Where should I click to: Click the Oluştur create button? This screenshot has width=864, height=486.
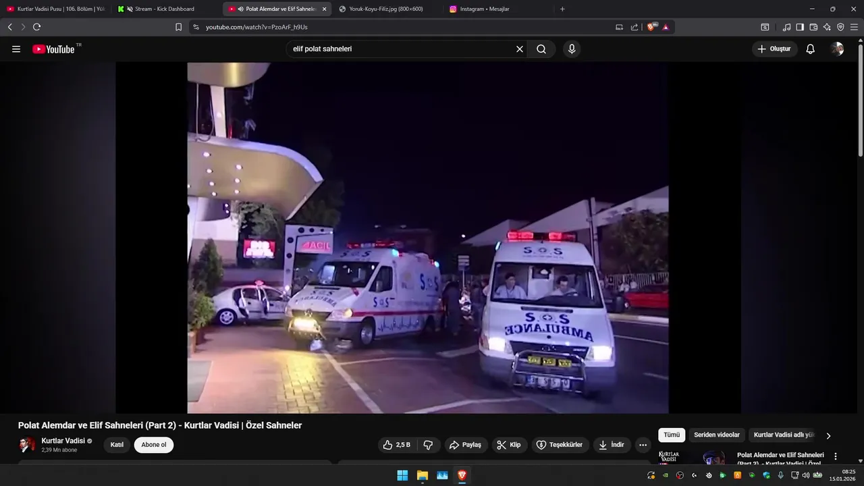click(x=775, y=49)
